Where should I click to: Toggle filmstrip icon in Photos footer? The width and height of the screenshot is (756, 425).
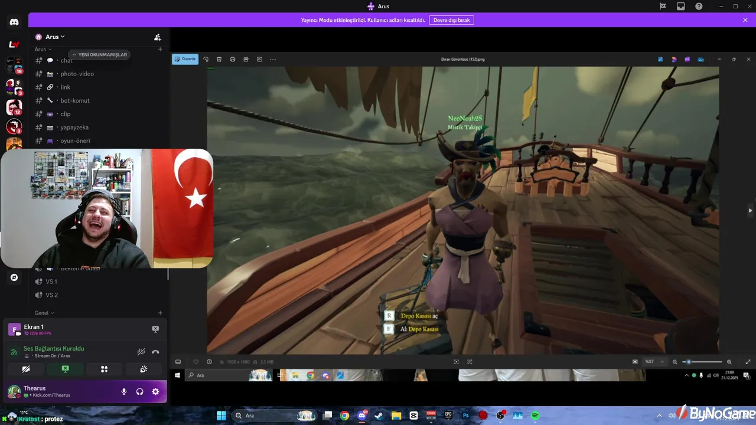178,362
